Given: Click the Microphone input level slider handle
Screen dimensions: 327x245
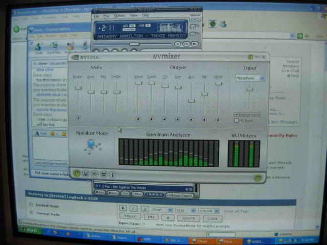Looking at the screenshot, I should coord(250,89).
